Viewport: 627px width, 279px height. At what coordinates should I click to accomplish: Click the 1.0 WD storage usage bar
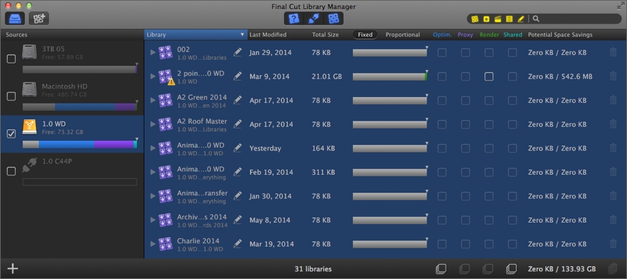[x=79, y=144]
